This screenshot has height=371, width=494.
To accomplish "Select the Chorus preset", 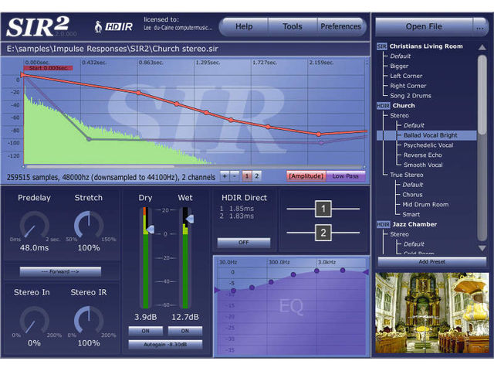I will [x=412, y=195].
